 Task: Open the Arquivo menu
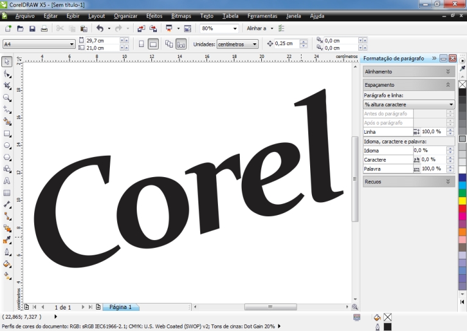point(25,16)
